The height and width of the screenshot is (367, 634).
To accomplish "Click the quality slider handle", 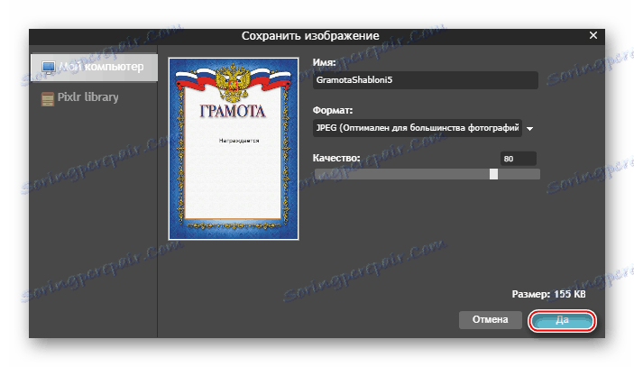I will click(493, 174).
